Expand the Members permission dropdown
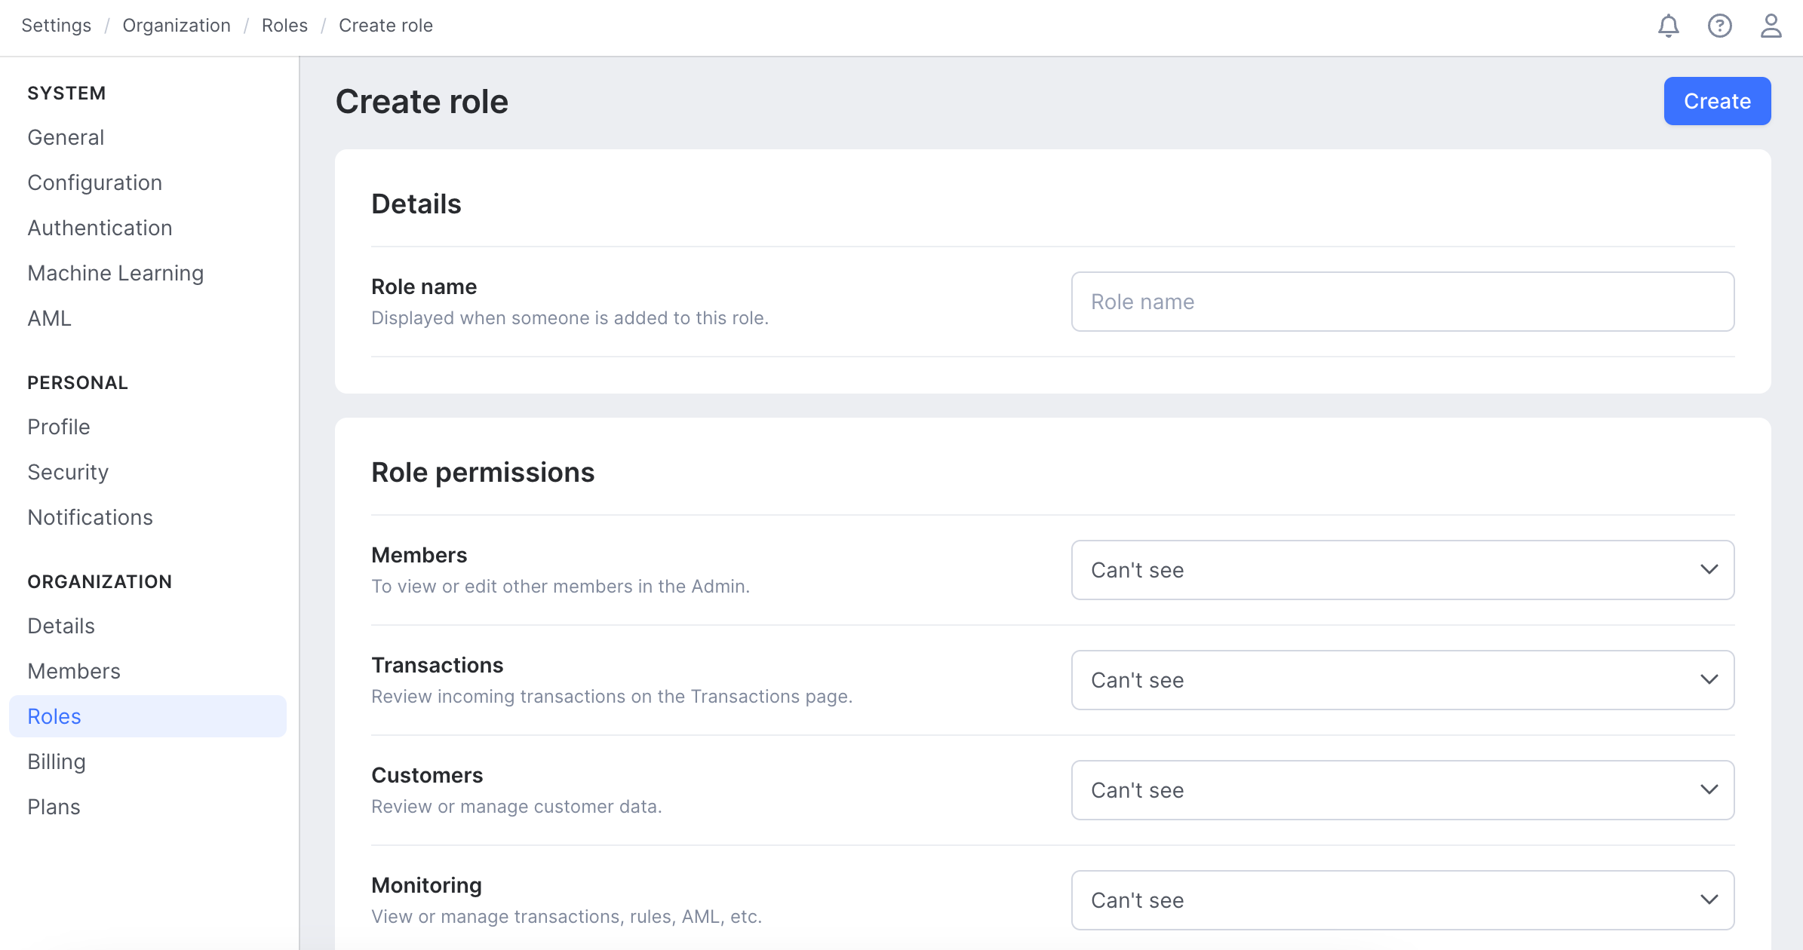 tap(1402, 570)
